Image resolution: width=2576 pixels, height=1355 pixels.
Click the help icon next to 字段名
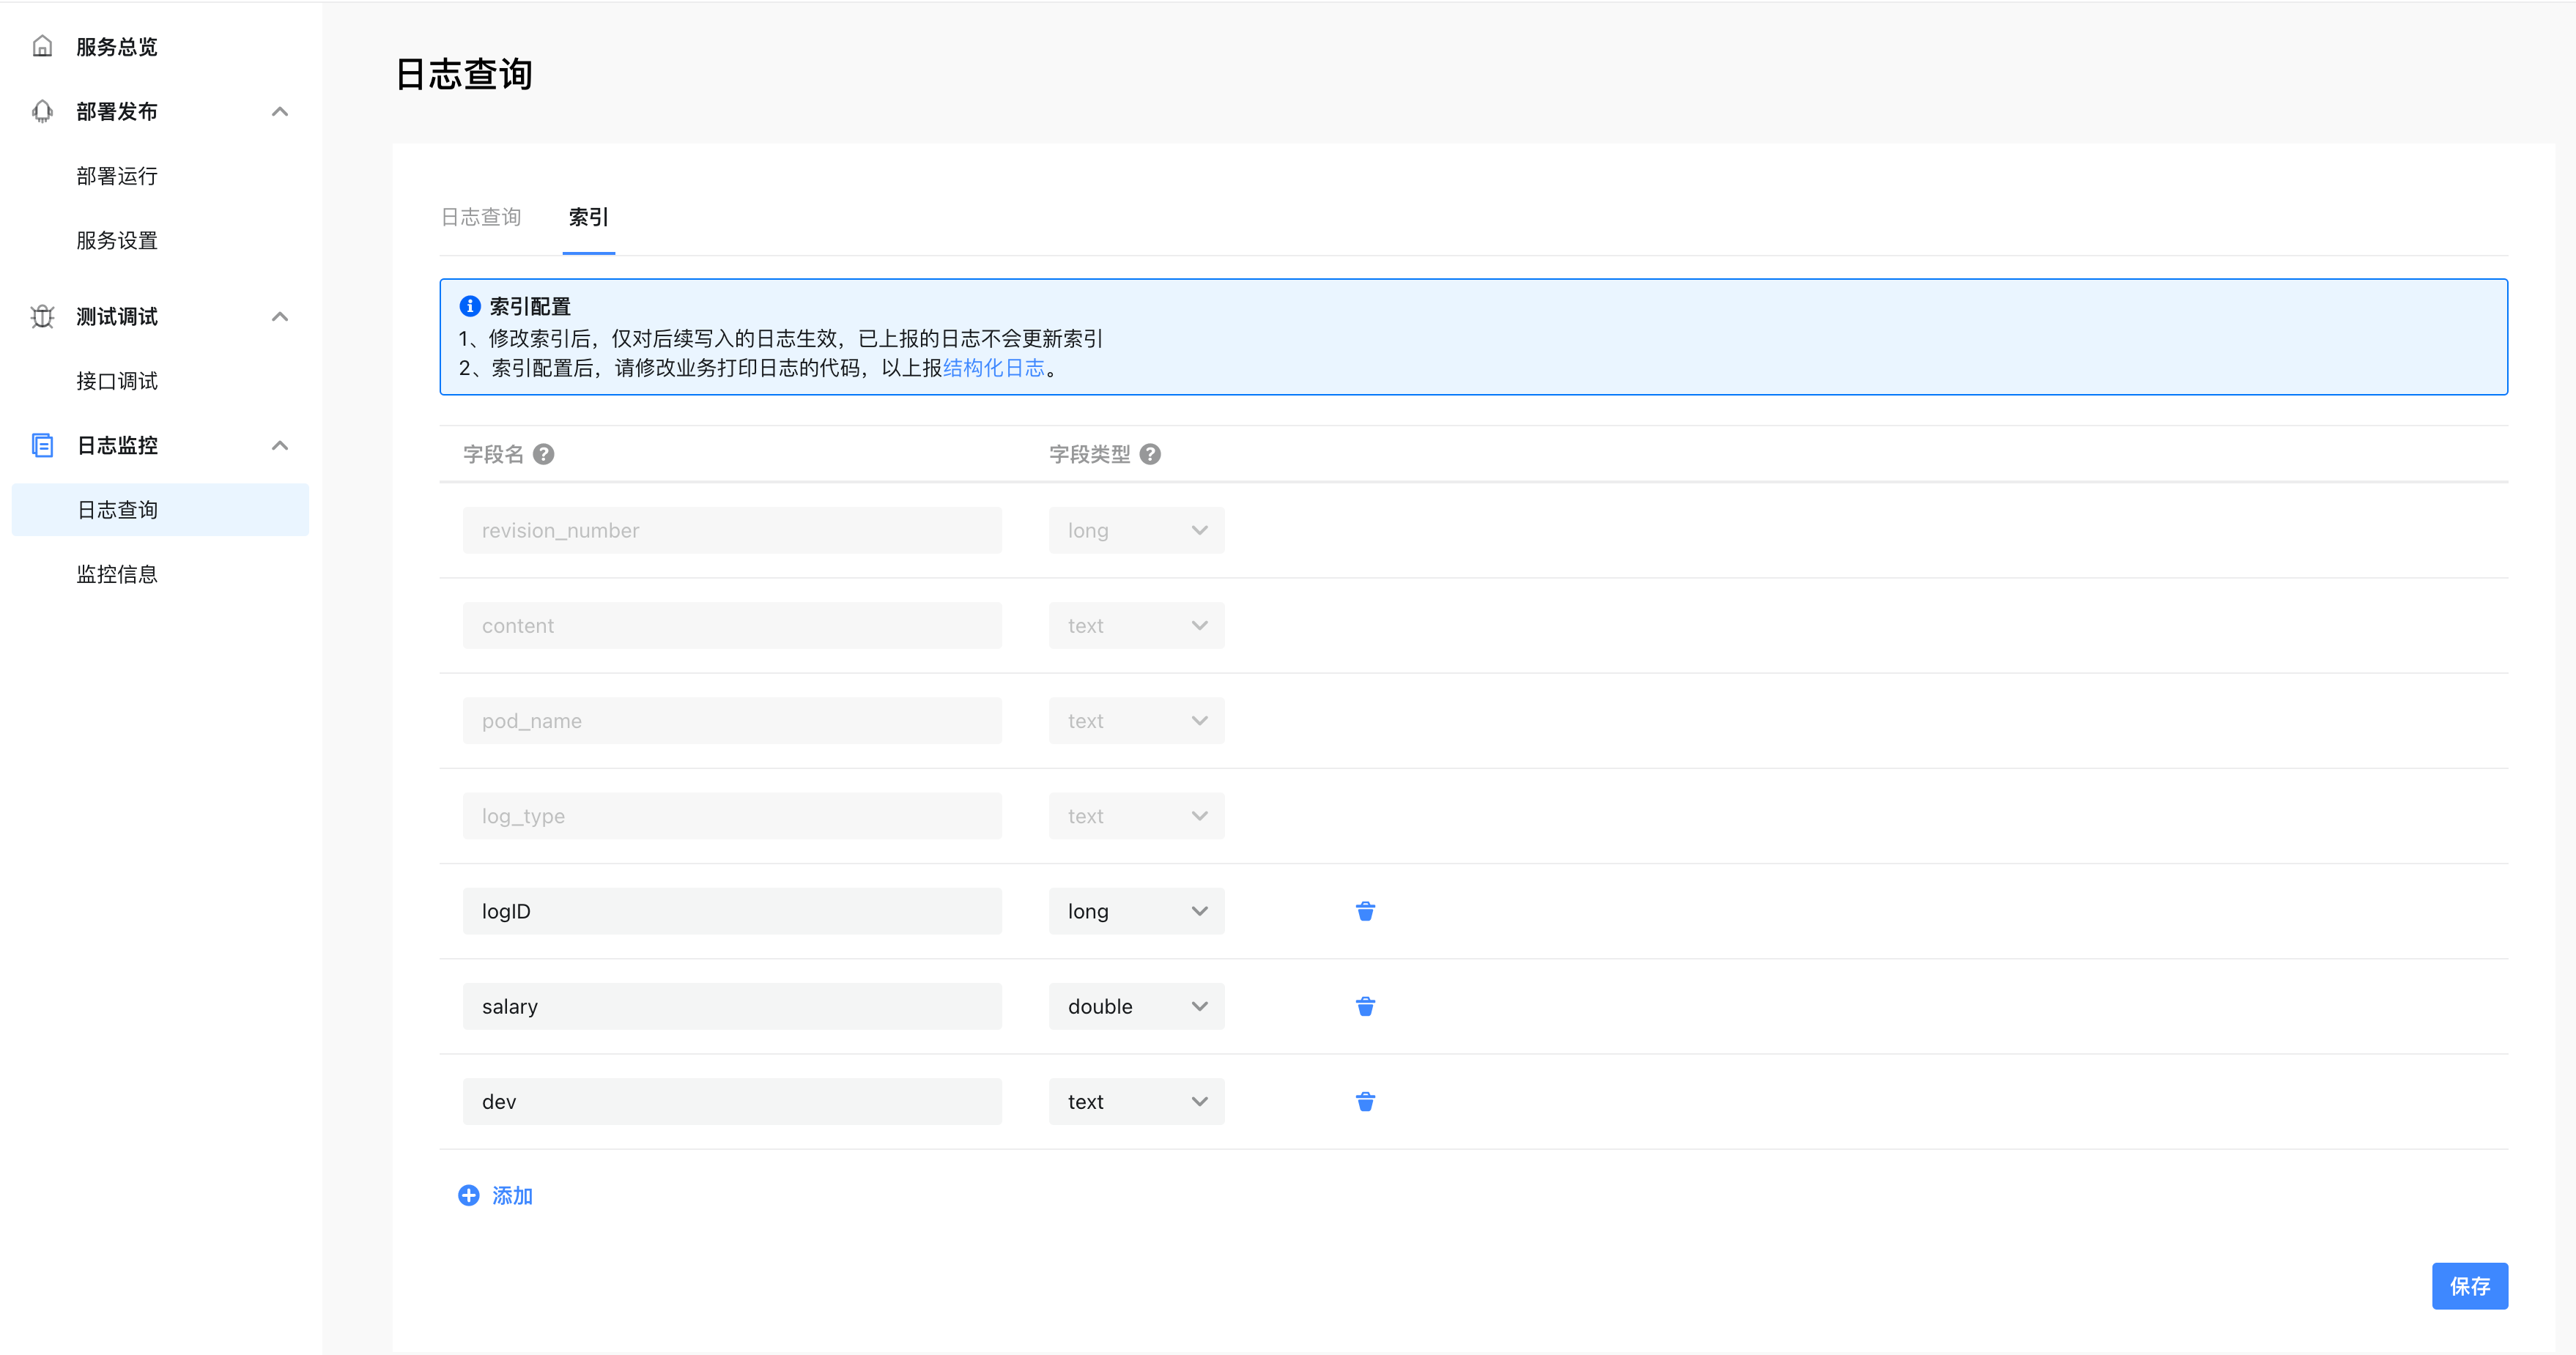[543, 454]
